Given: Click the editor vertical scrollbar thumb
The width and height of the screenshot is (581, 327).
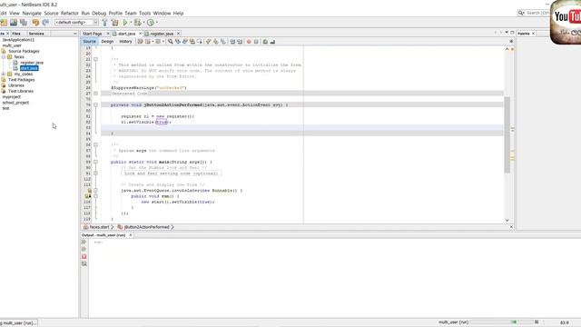Looking at the screenshot, I should [x=507, y=134].
